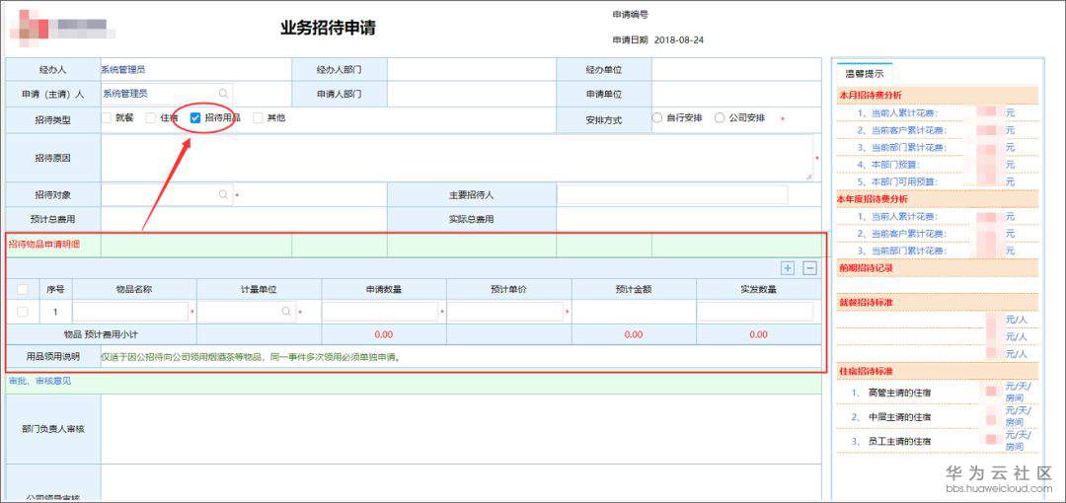This screenshot has width=1066, height=503.
Task: Tick the 其他 checkbox
Action: (258, 117)
